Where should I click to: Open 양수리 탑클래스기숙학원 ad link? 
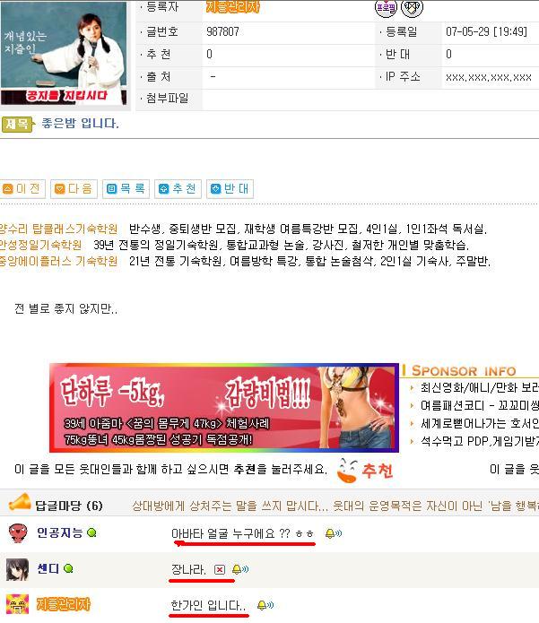(x=58, y=229)
